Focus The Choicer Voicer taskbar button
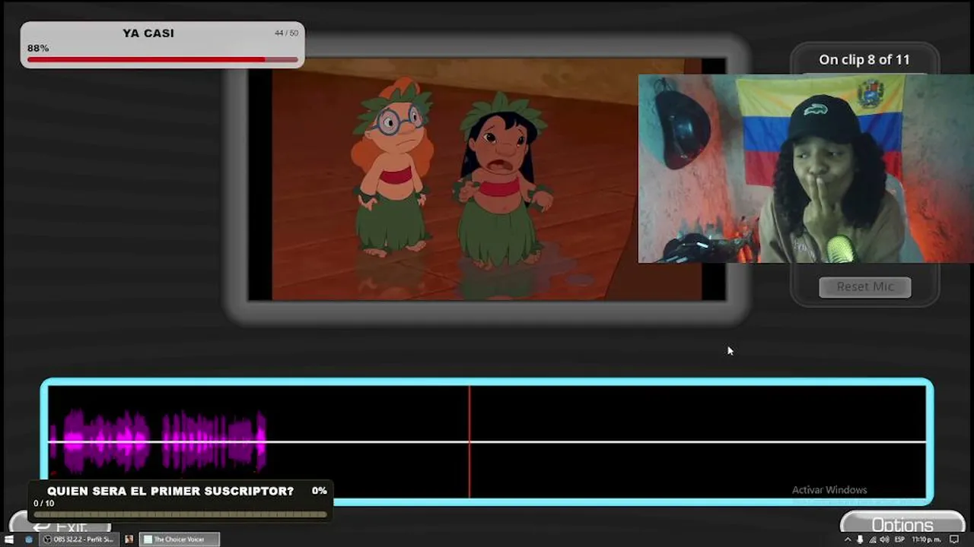 [180, 539]
